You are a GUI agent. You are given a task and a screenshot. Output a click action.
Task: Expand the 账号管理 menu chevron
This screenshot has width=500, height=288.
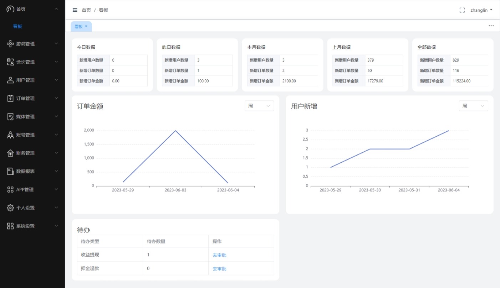click(x=56, y=135)
